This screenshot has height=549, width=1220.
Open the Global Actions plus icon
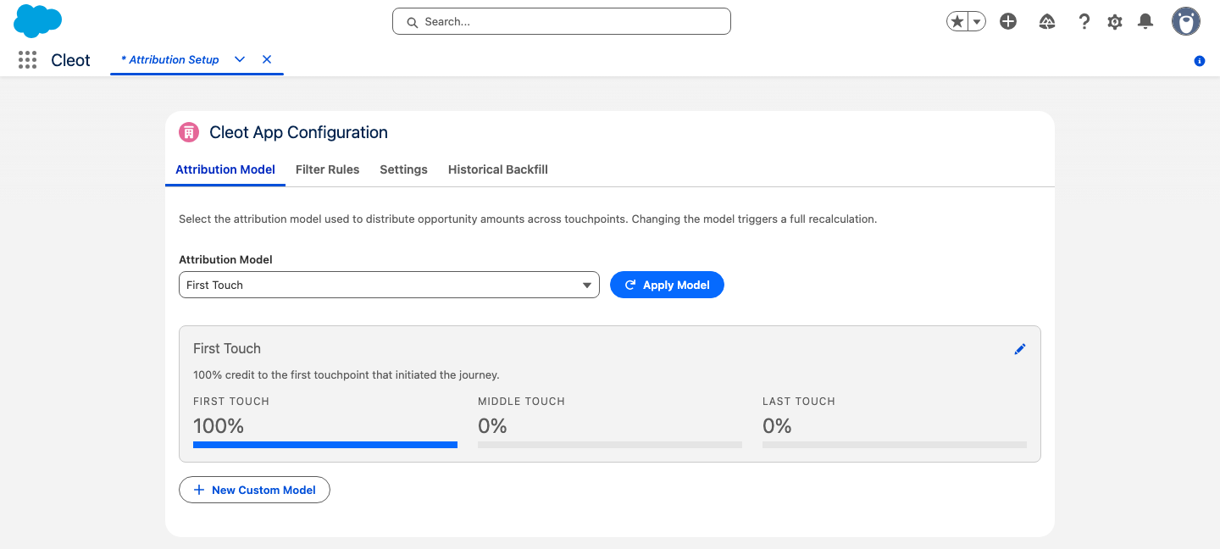tap(1008, 22)
